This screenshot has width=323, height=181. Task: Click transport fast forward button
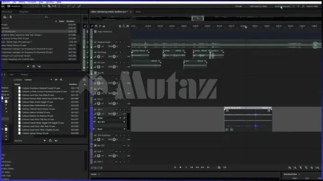[203, 168]
